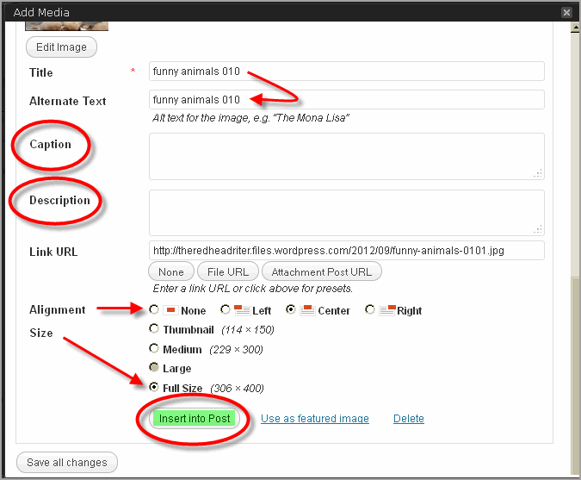This screenshot has height=480, width=581.
Task: Click the Description field label
Action: click(59, 200)
